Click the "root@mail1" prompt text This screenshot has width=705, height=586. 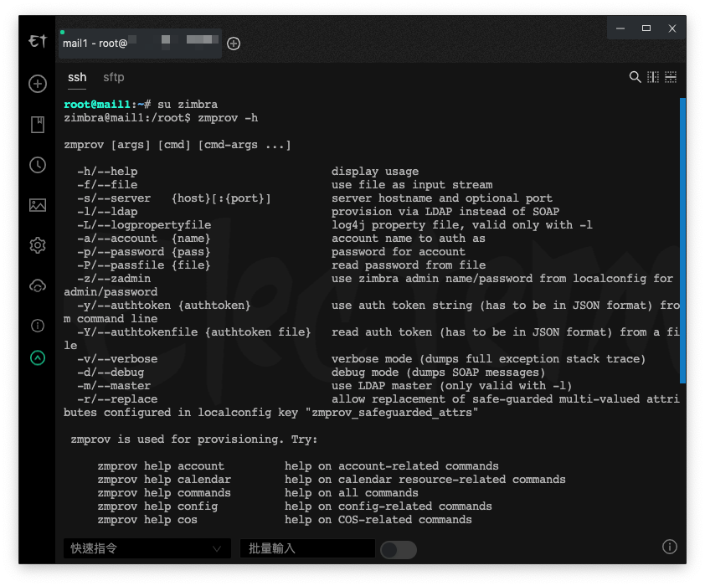point(97,105)
